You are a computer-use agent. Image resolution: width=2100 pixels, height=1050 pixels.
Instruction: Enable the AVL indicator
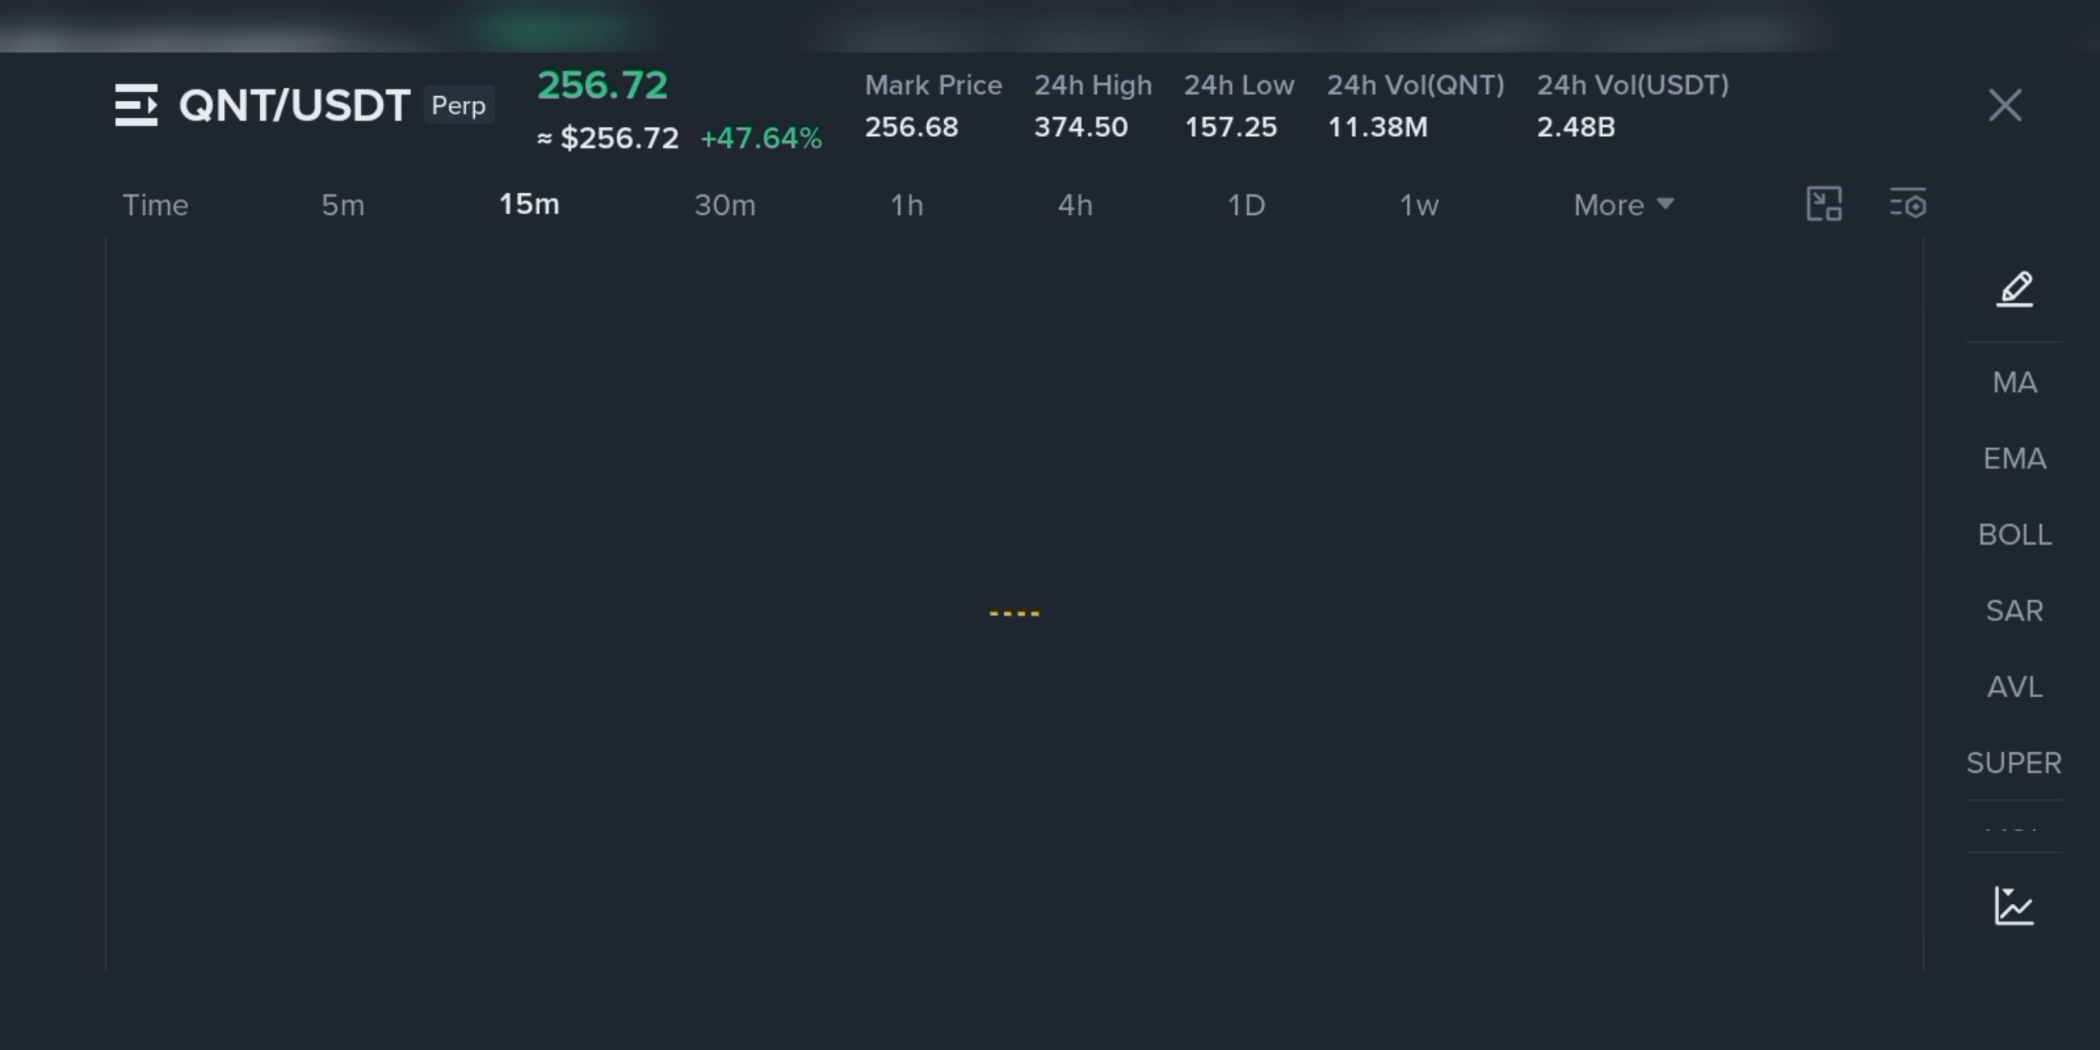(2015, 687)
